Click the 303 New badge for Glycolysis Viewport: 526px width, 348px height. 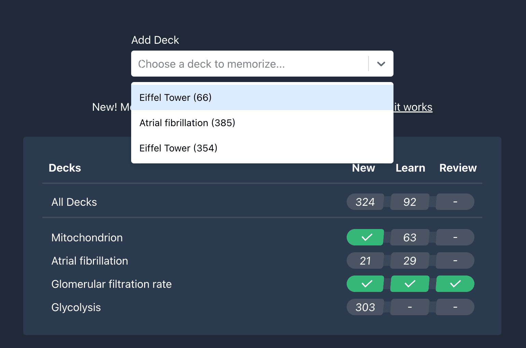click(x=365, y=307)
